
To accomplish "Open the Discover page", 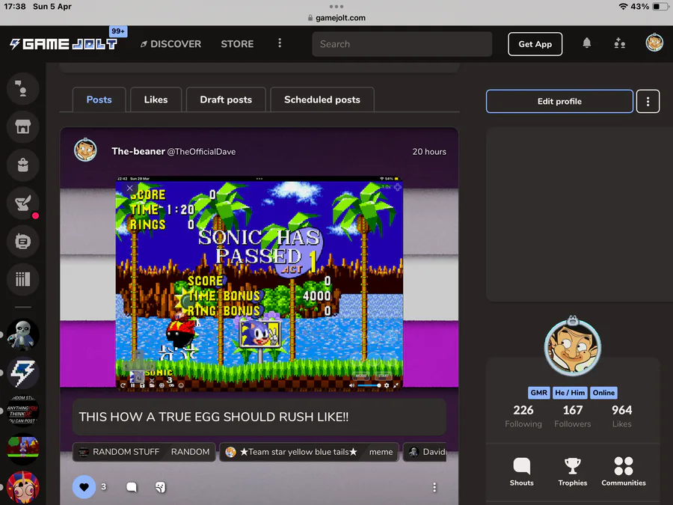I will pyautogui.click(x=170, y=44).
